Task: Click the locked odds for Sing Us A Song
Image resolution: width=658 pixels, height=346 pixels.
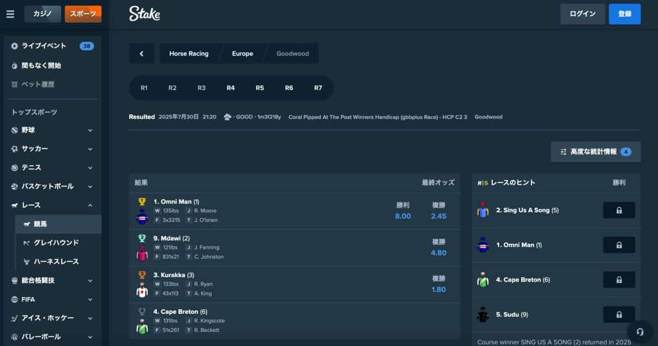Action: pyautogui.click(x=619, y=210)
